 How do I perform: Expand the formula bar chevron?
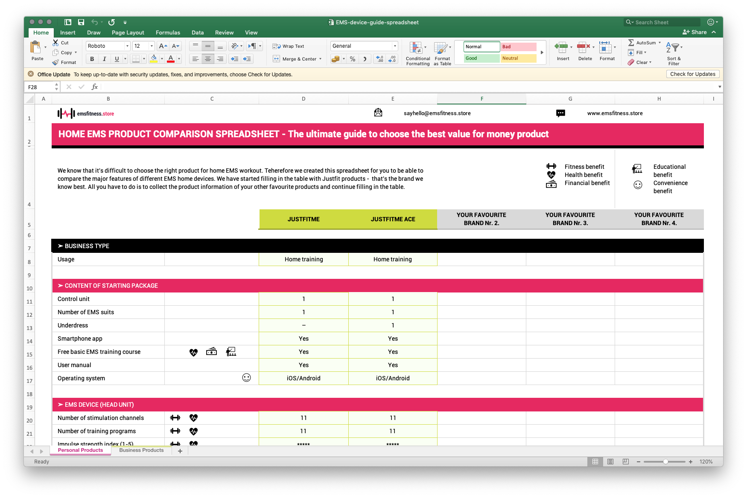(x=720, y=87)
